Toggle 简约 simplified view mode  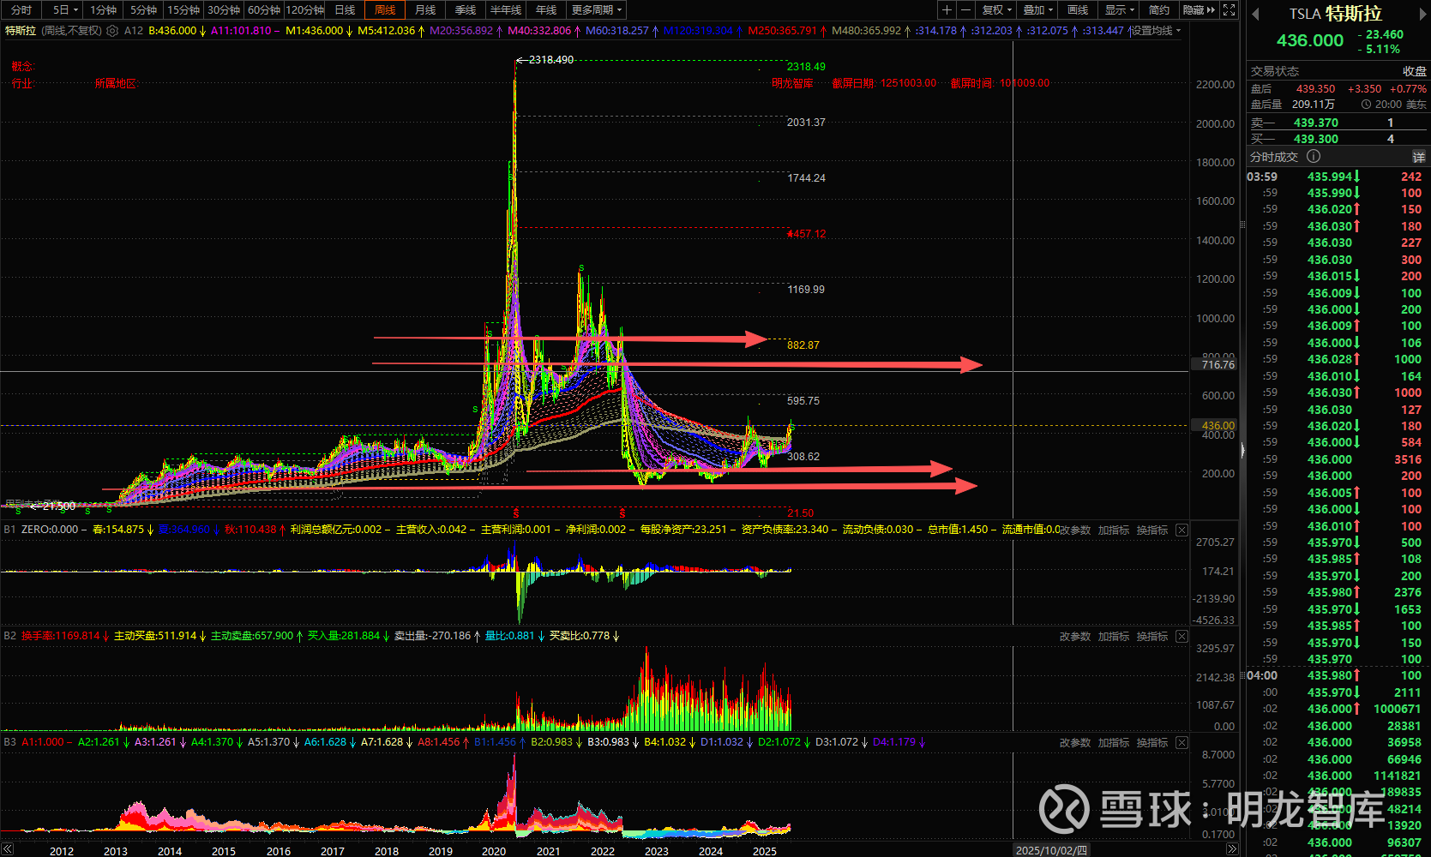pyautogui.click(x=1158, y=10)
